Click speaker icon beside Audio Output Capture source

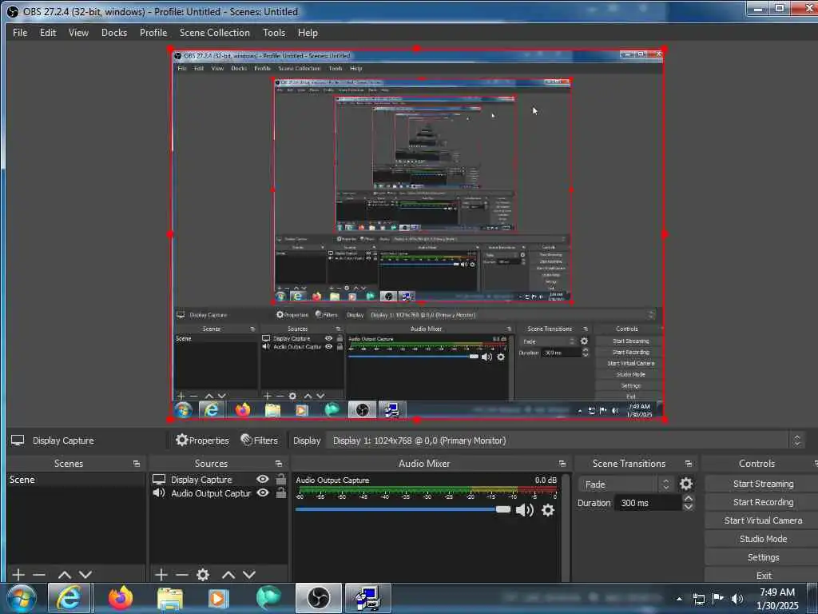coord(159,492)
